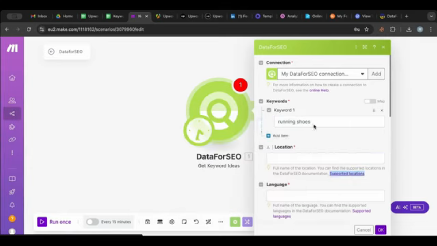The height and width of the screenshot is (246, 437).
Task: Click the DataForSEO panel vertical scrollbar
Action: pyautogui.click(x=390, y=86)
